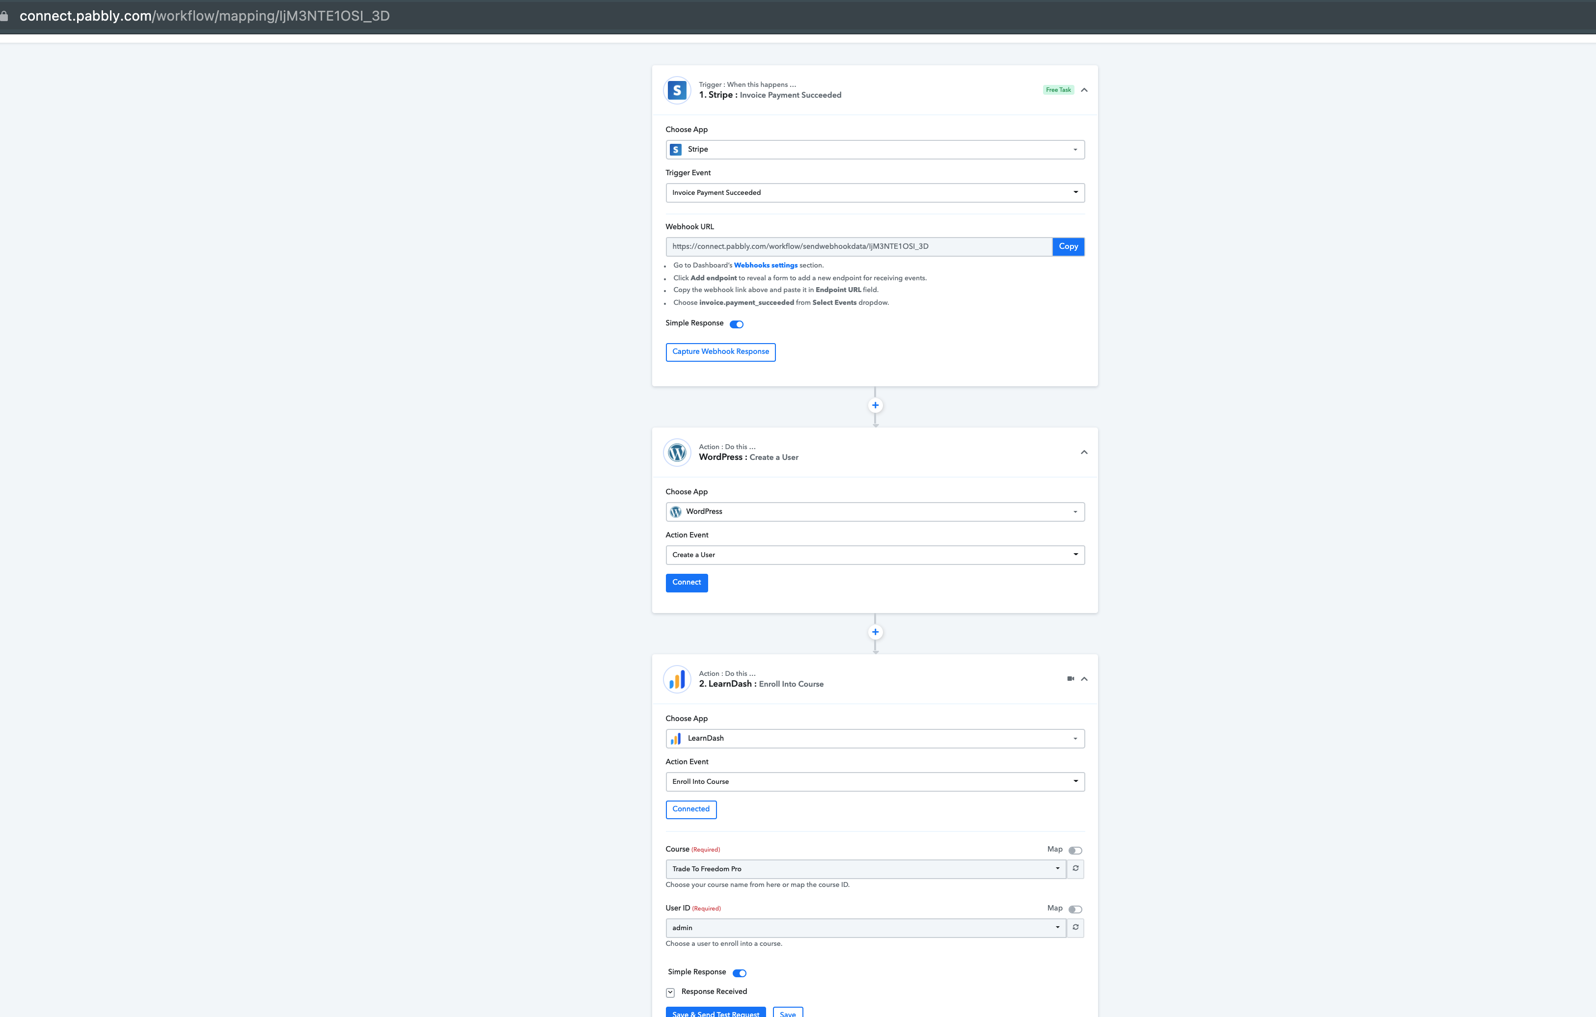Refresh the Course field list
1596x1017 pixels.
pyautogui.click(x=1075, y=869)
